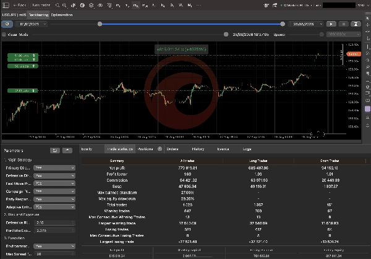Viewport: 371px width, 259px height.
Task: Select the active m15 timeframe button
Action: coord(135,5)
